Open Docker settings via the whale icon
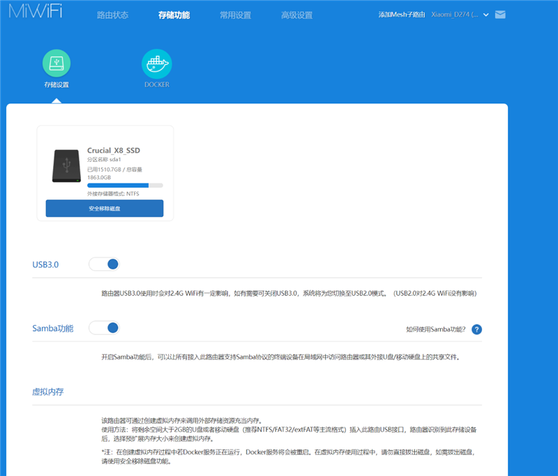Image resolution: width=558 pixels, height=476 pixels. pyautogui.click(x=156, y=62)
